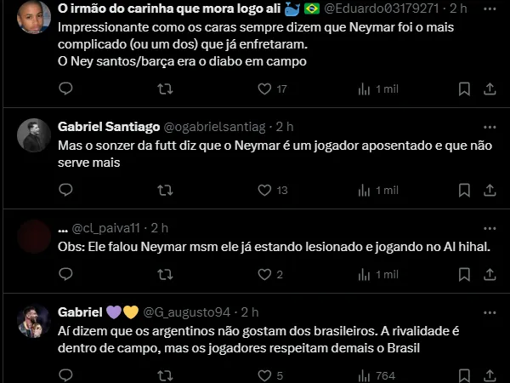Screen dimensions: 510x383
Task: Open more options on G_augusto94's tweet
Action: point(490,312)
